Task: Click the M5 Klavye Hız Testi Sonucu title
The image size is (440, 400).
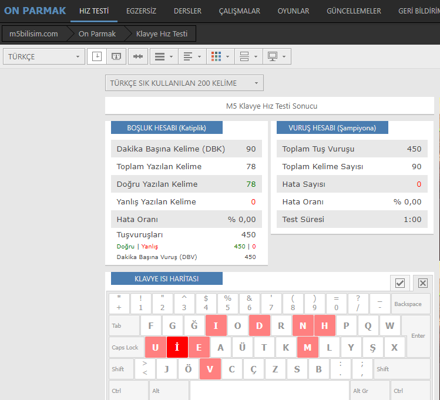Action: (x=271, y=106)
